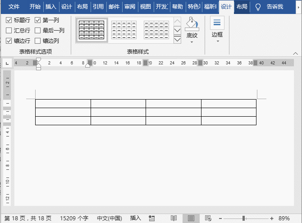Switch to Print Layout view
The image size is (302, 223).
(191, 218)
